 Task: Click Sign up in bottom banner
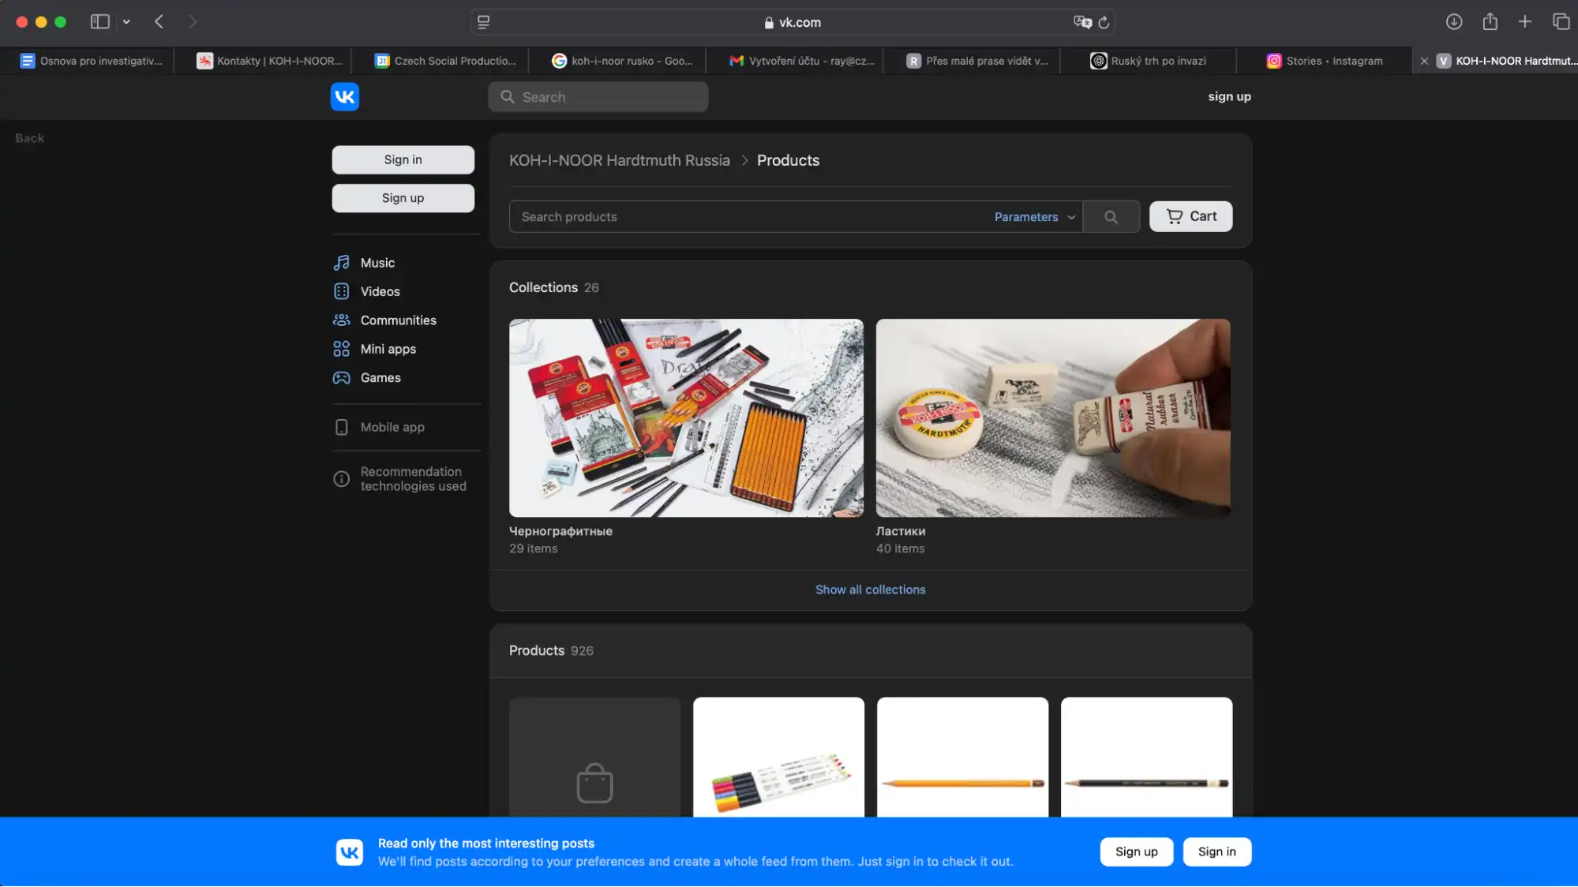[1136, 852]
